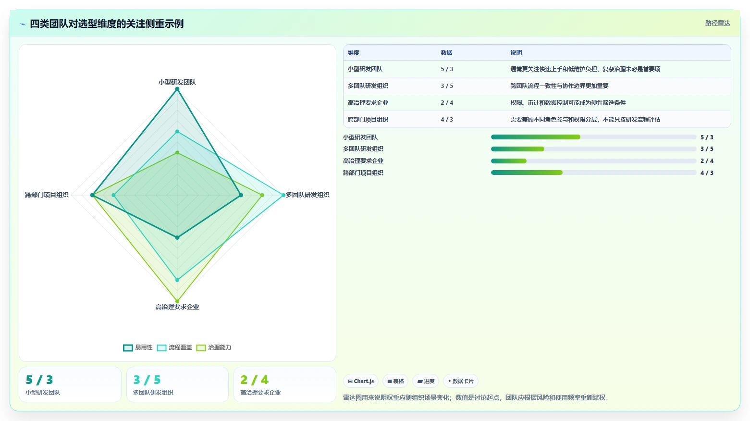Select the 跨部门项目组织 table row name

click(368, 120)
